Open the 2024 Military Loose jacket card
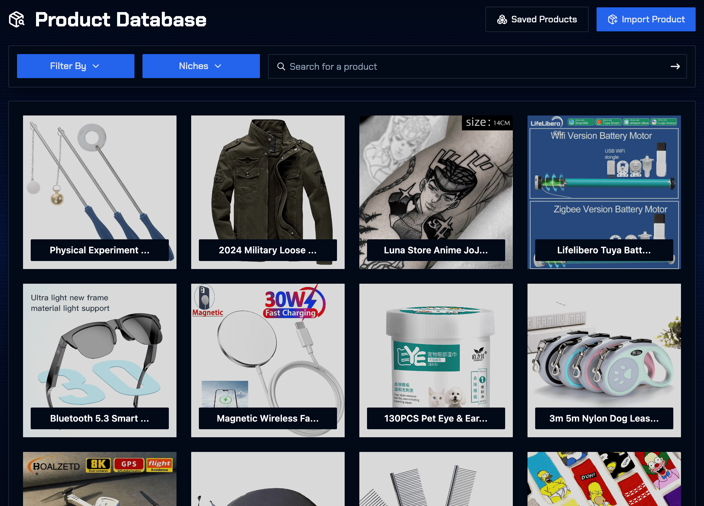The height and width of the screenshot is (506, 704). pyautogui.click(x=268, y=192)
